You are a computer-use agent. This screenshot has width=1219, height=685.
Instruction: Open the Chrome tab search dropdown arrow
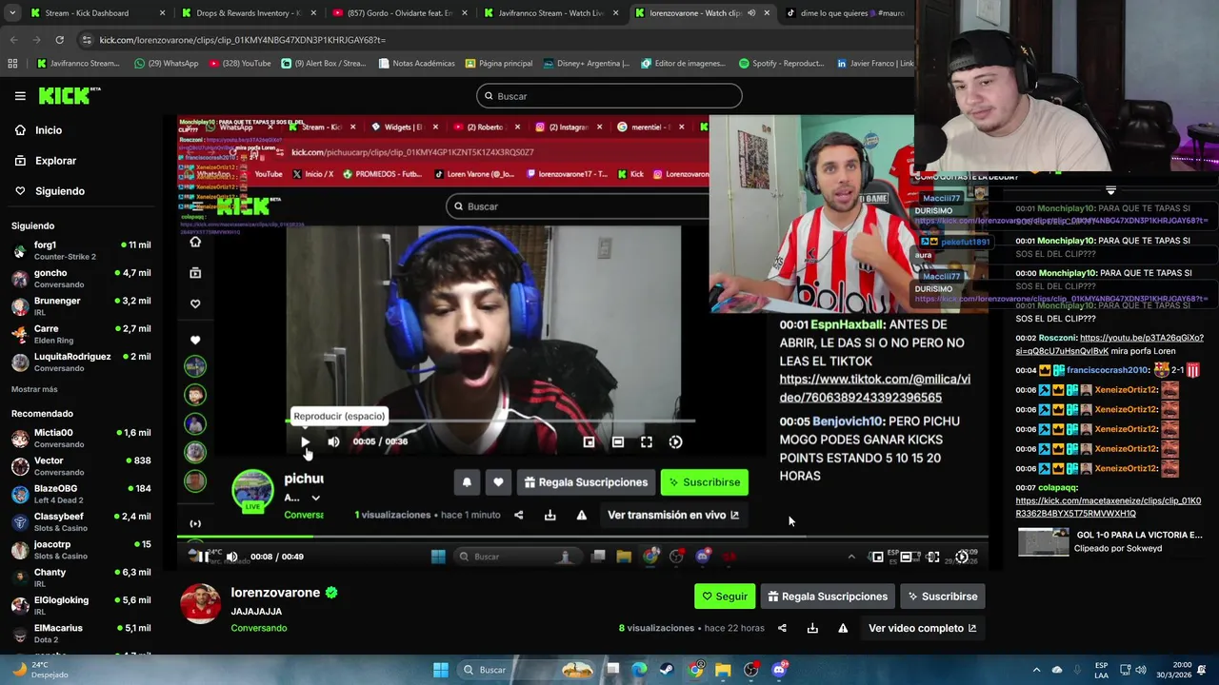[x=11, y=13]
